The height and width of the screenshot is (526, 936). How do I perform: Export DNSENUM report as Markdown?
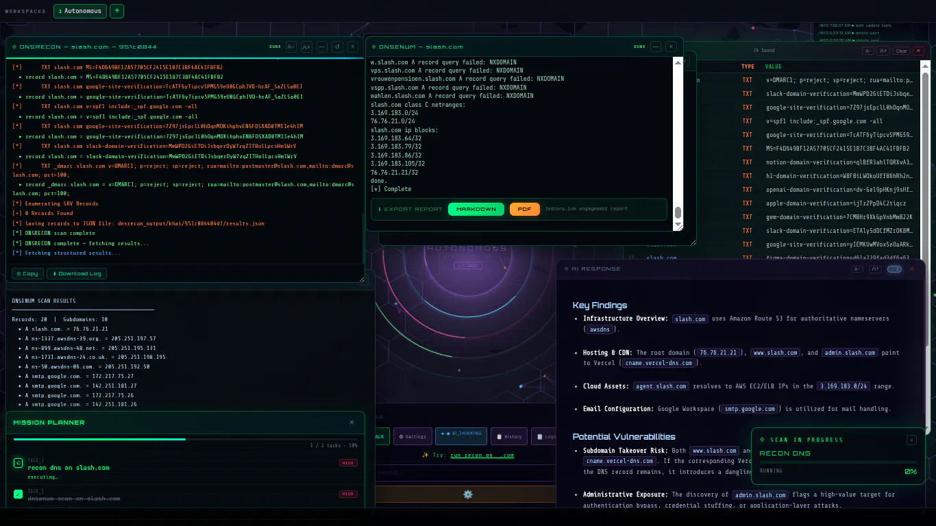pyautogui.click(x=476, y=209)
